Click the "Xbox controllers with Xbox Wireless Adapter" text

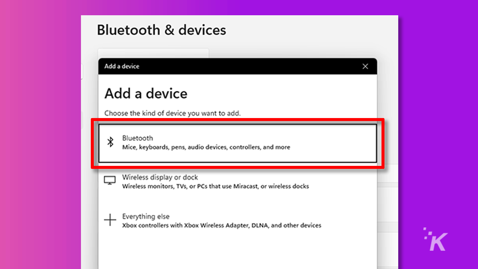(221, 225)
